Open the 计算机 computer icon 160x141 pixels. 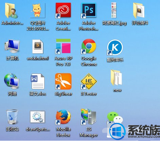tap(12, 46)
